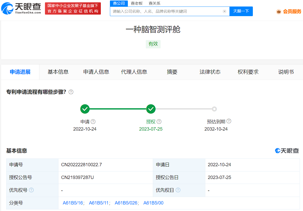This screenshot has width=303, height=211.
Task: Click help icon beside patent process question
Action: pos(71,92)
